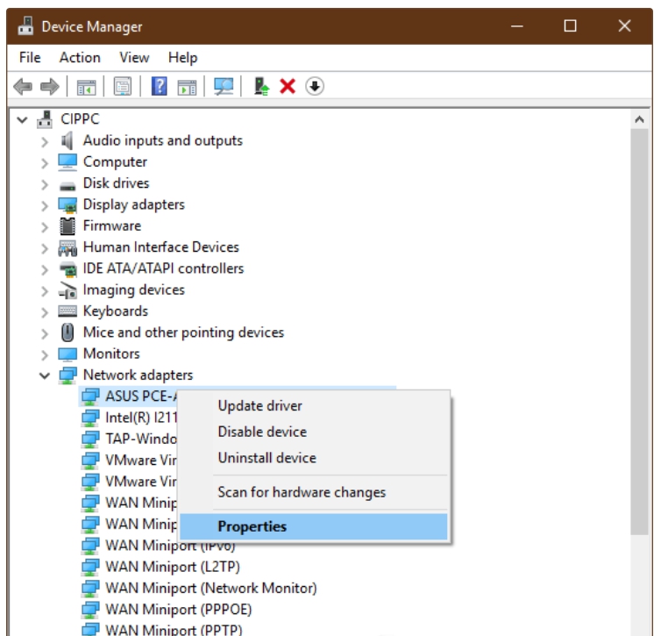The image size is (661, 636).
Task: Expand the Disk drives category
Action: point(45,184)
